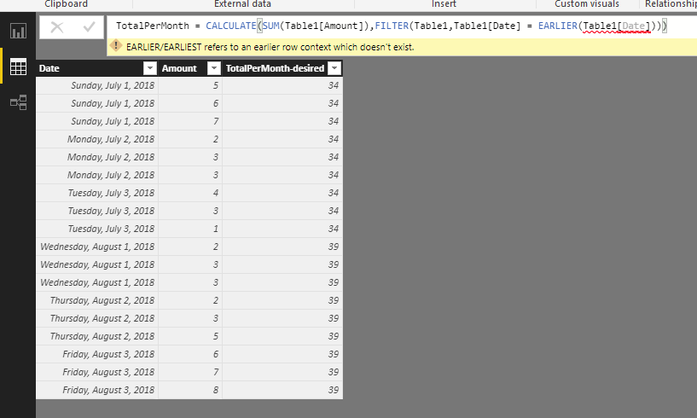Open Relationships model view icon
The height and width of the screenshot is (418, 697).
pyautogui.click(x=18, y=102)
